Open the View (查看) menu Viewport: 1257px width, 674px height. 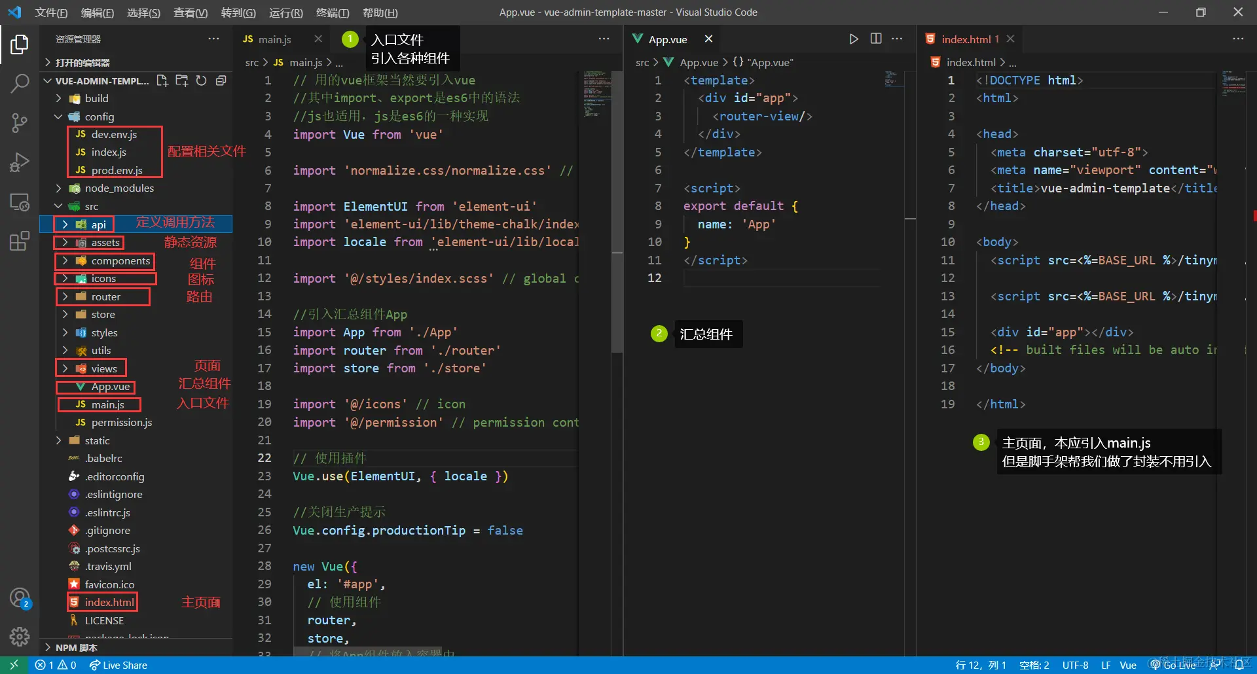[191, 12]
